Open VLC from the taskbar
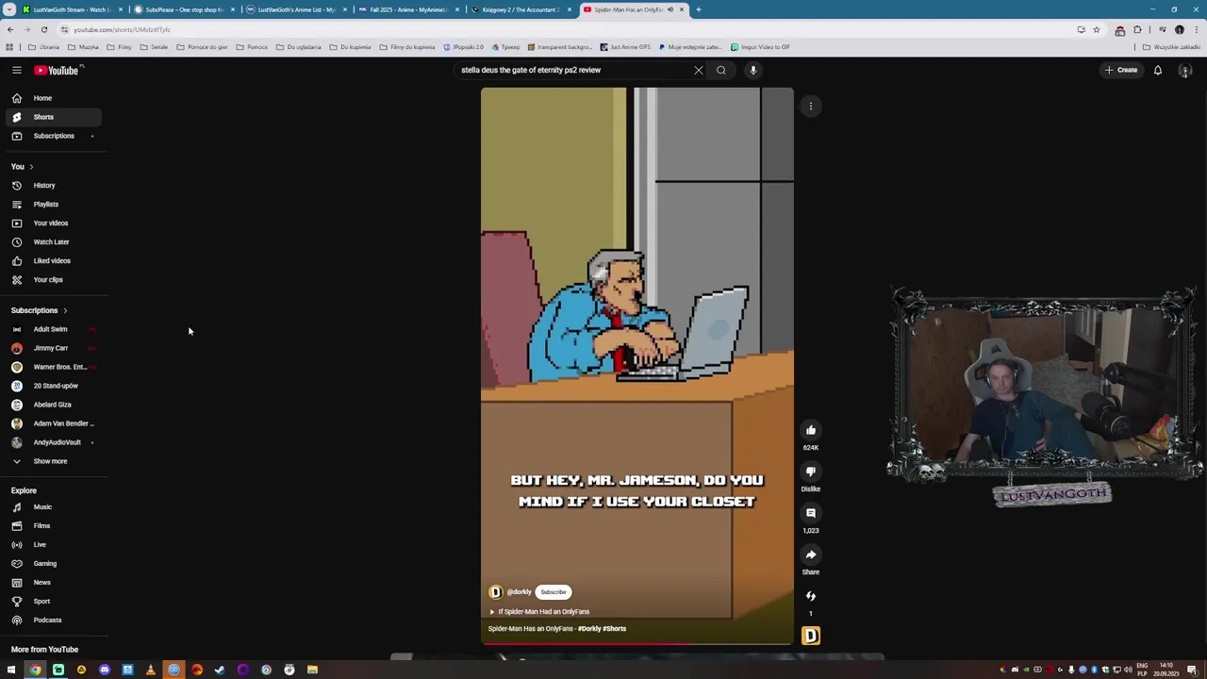The height and width of the screenshot is (679, 1207). point(150,670)
